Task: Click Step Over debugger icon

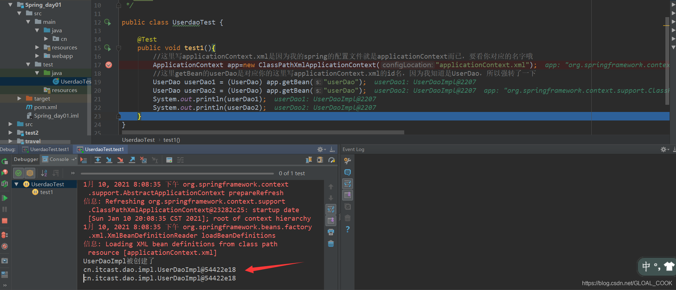Action: [x=98, y=160]
